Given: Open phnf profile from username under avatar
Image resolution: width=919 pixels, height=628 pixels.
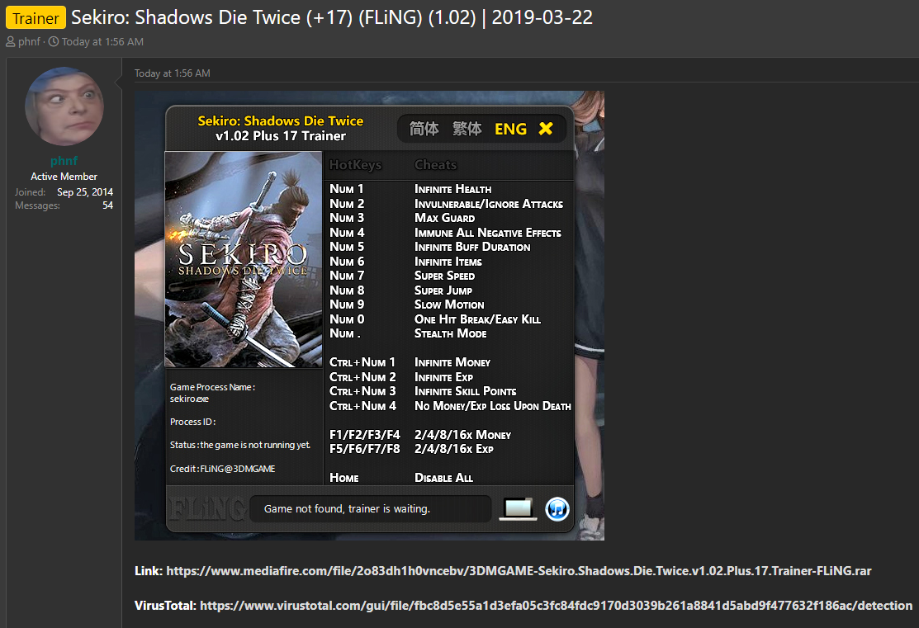Looking at the screenshot, I should click(64, 161).
